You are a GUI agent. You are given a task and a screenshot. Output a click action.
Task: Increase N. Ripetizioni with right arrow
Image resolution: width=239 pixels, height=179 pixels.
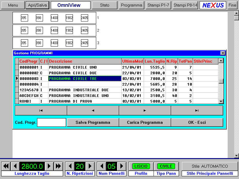point(90,166)
